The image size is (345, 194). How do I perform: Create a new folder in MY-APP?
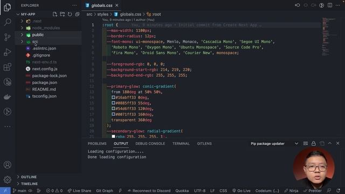pos(63,15)
